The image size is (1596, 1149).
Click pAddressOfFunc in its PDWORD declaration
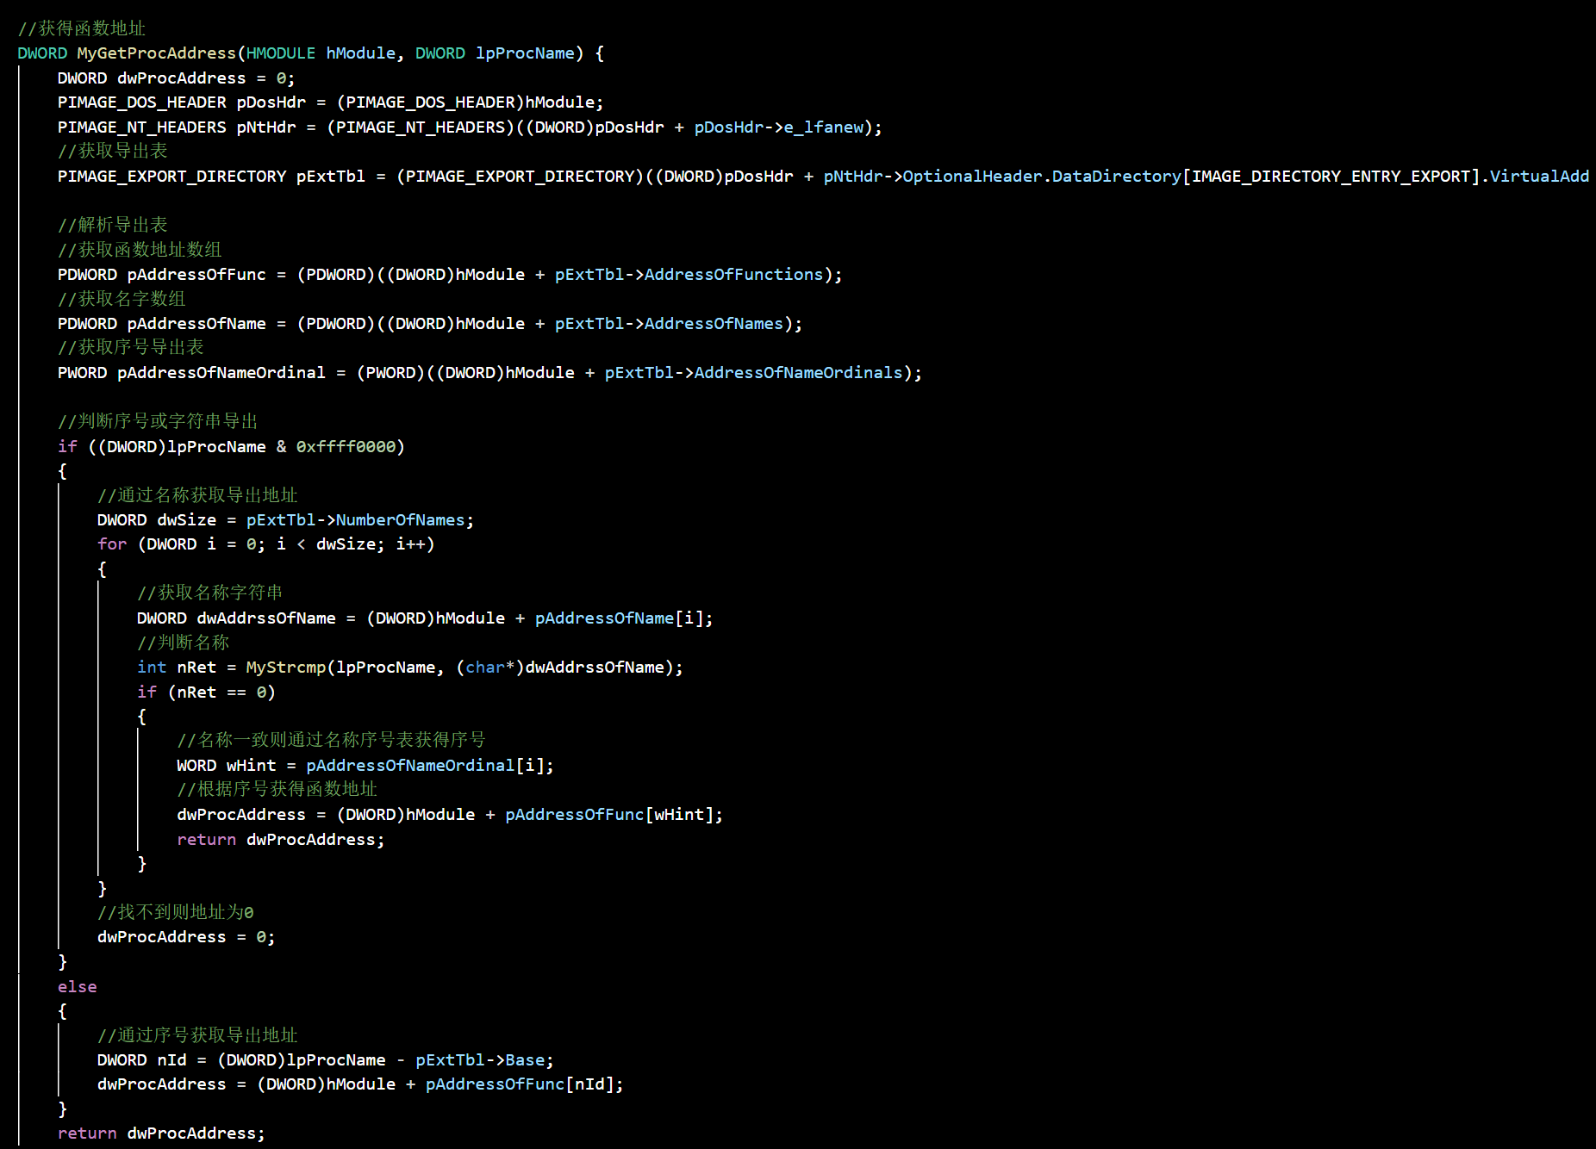tap(196, 275)
